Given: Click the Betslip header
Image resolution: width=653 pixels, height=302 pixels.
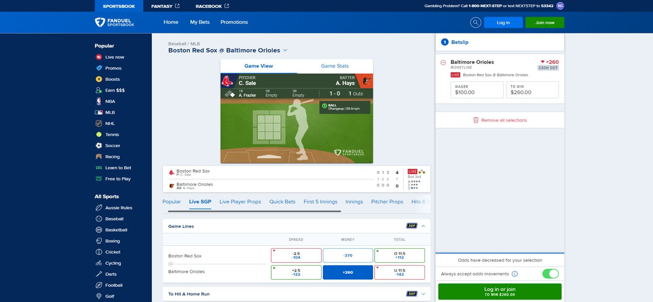Looking at the screenshot, I should [x=500, y=42].
